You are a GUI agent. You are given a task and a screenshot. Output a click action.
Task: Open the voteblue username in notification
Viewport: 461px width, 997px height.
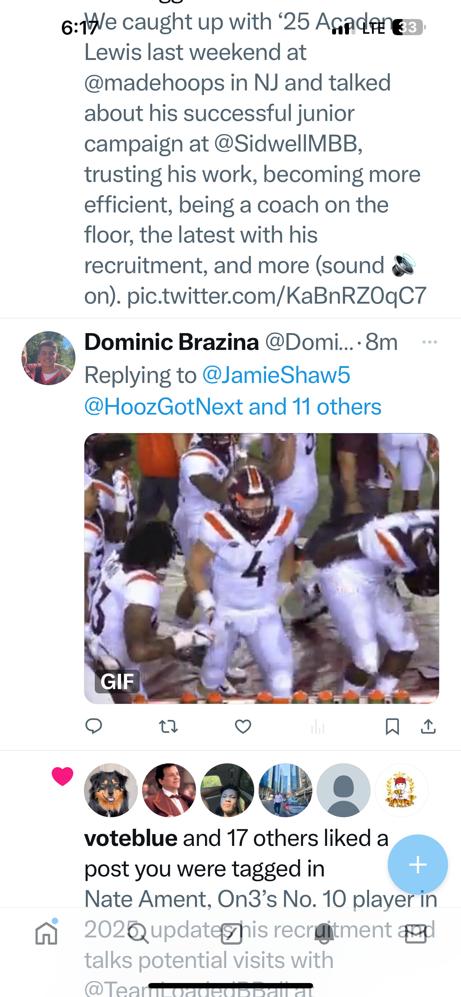coord(131,838)
